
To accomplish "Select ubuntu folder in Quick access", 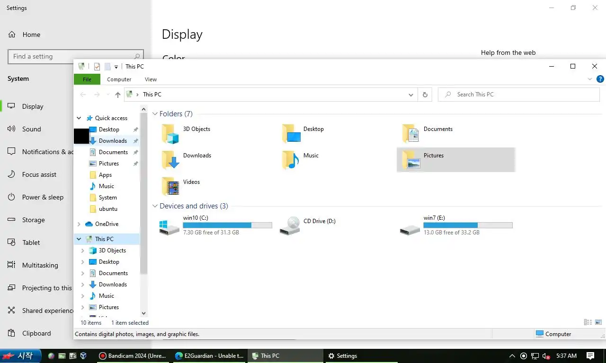I will click(x=108, y=209).
